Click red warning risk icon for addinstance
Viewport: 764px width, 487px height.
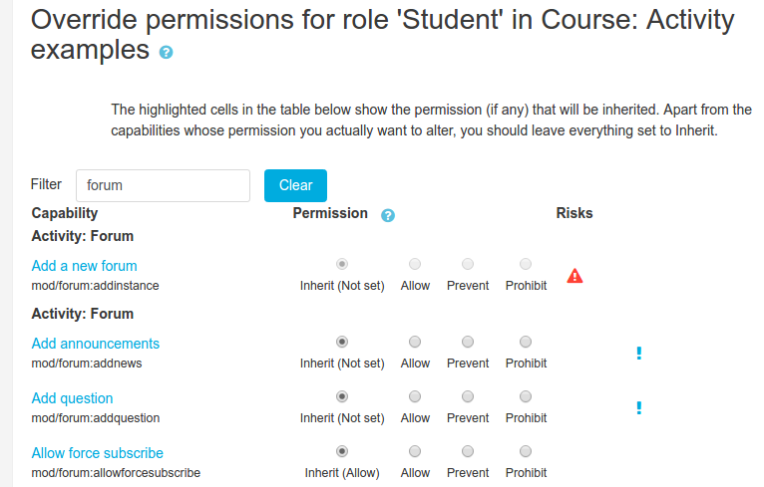click(574, 276)
